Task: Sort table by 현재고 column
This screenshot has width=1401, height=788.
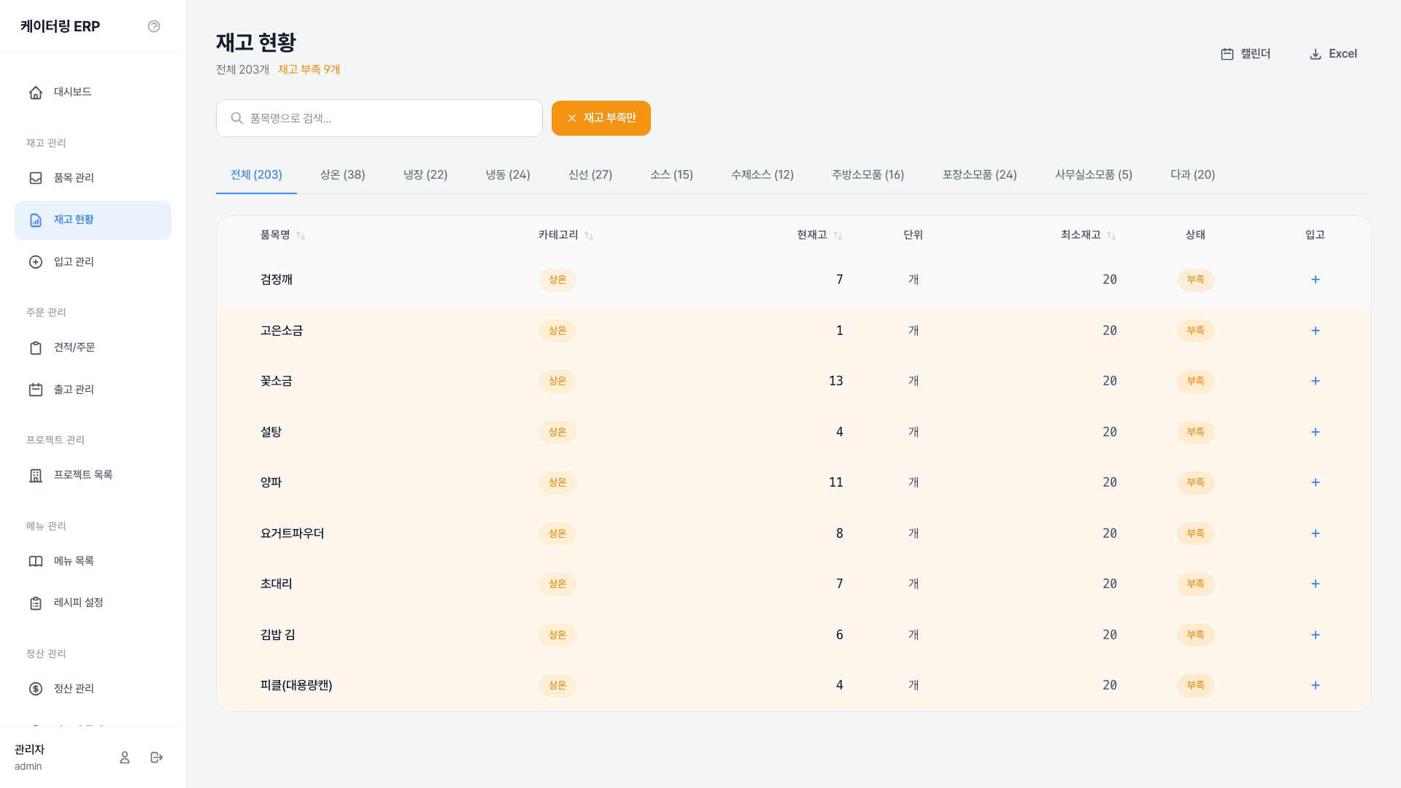Action: coord(819,235)
